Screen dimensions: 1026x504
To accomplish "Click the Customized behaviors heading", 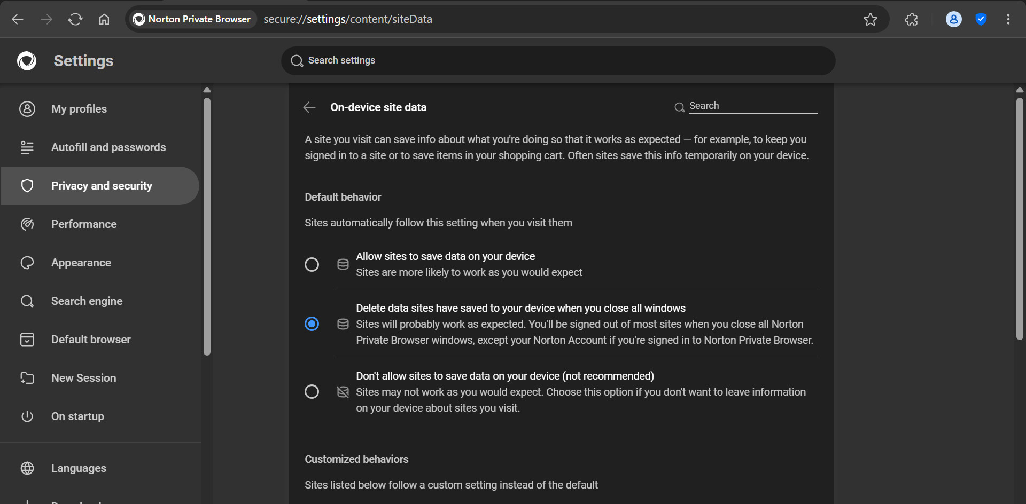I will 356,459.
